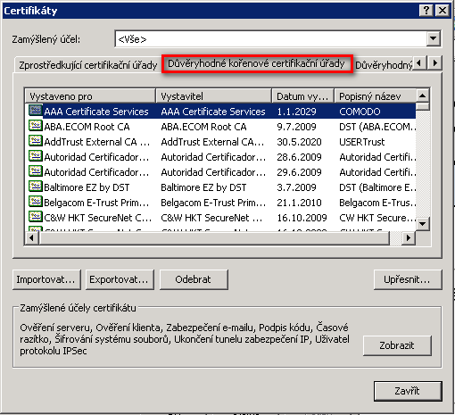This screenshot has width=455, height=415.
Task: Click the tab strip left arrow
Action: (419, 63)
